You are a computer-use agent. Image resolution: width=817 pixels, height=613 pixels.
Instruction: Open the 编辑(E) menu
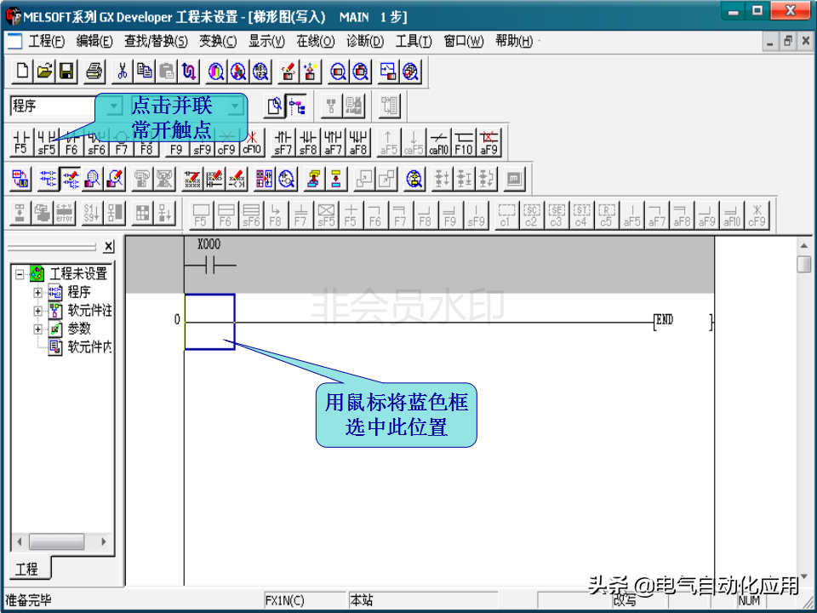coord(94,41)
